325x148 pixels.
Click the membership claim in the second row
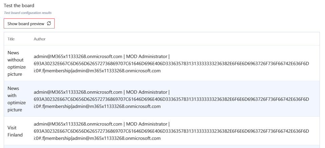pos(97,106)
